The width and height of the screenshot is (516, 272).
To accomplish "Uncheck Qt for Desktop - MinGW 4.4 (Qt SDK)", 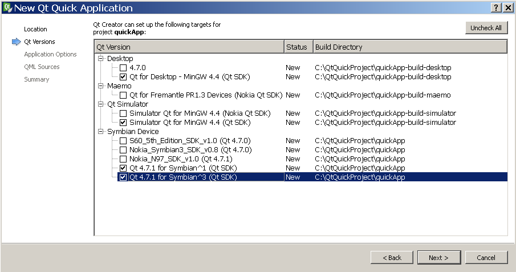I will tap(123, 77).
